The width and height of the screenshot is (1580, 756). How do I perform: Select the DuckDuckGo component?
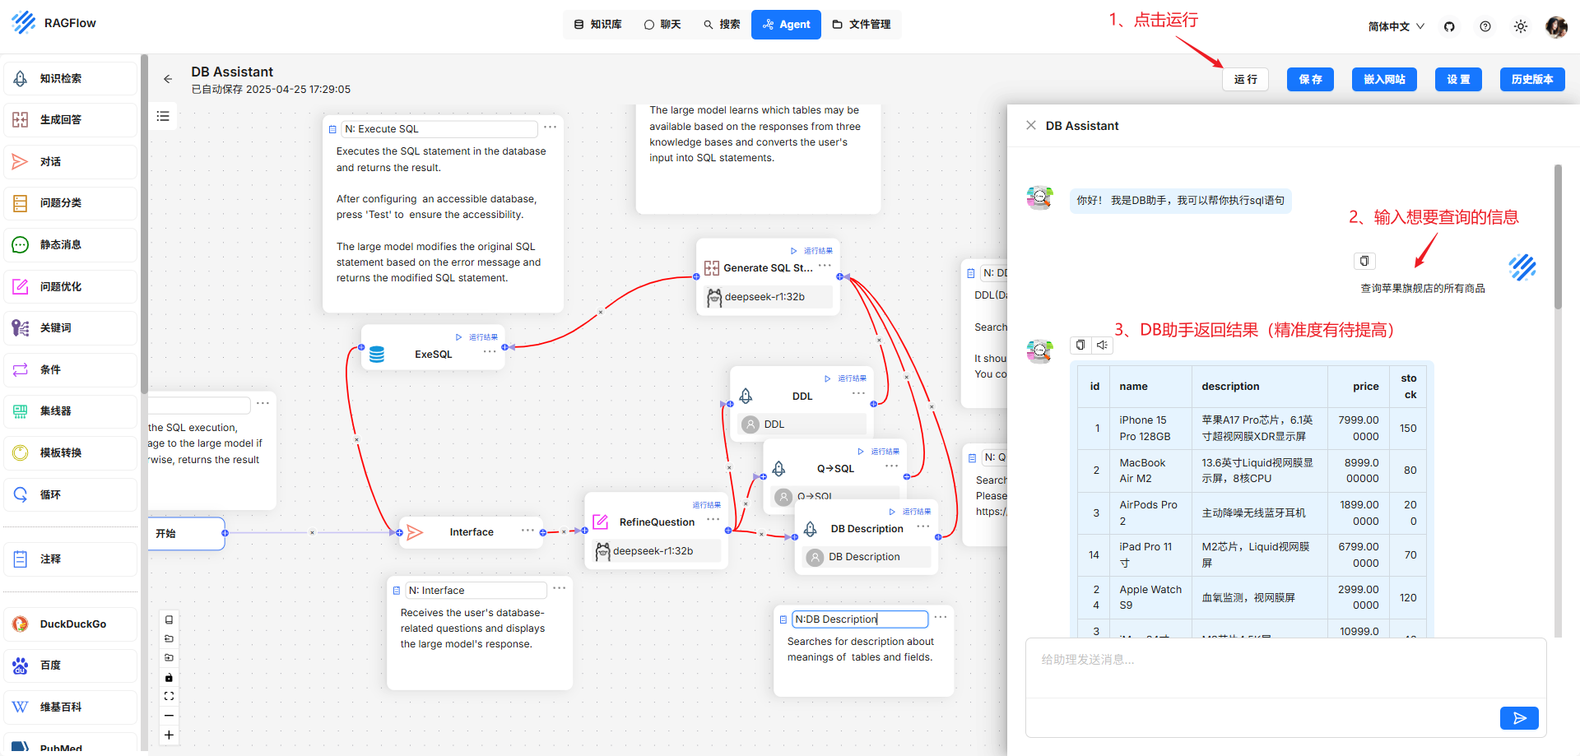point(70,624)
